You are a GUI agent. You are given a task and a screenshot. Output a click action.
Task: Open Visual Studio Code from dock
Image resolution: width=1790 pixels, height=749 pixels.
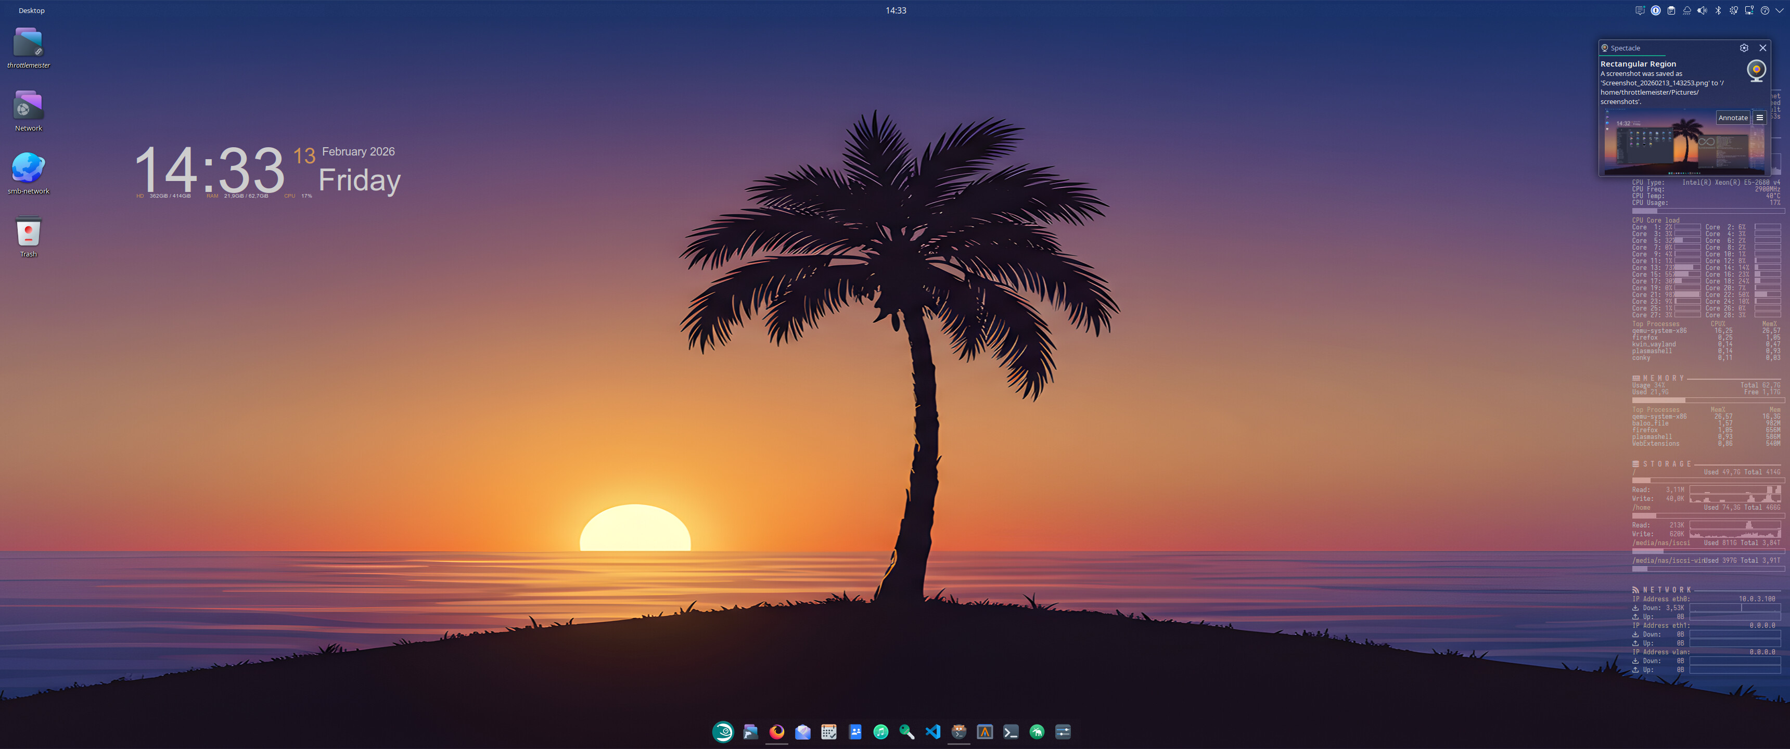coord(932,732)
